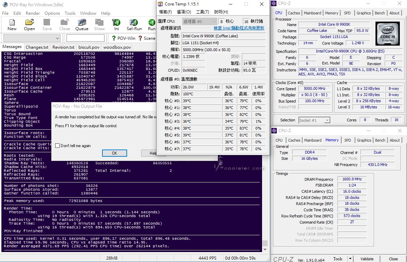Click the command line input field in POV-Ray

pyautogui.click(x=85, y=38)
